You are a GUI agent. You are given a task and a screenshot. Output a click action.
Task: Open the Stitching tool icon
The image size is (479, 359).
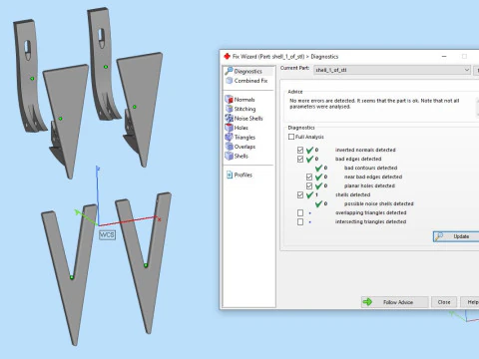pos(229,109)
